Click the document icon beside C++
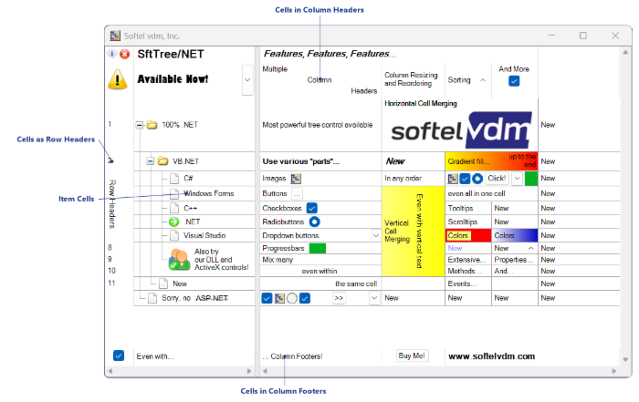 [174, 209]
